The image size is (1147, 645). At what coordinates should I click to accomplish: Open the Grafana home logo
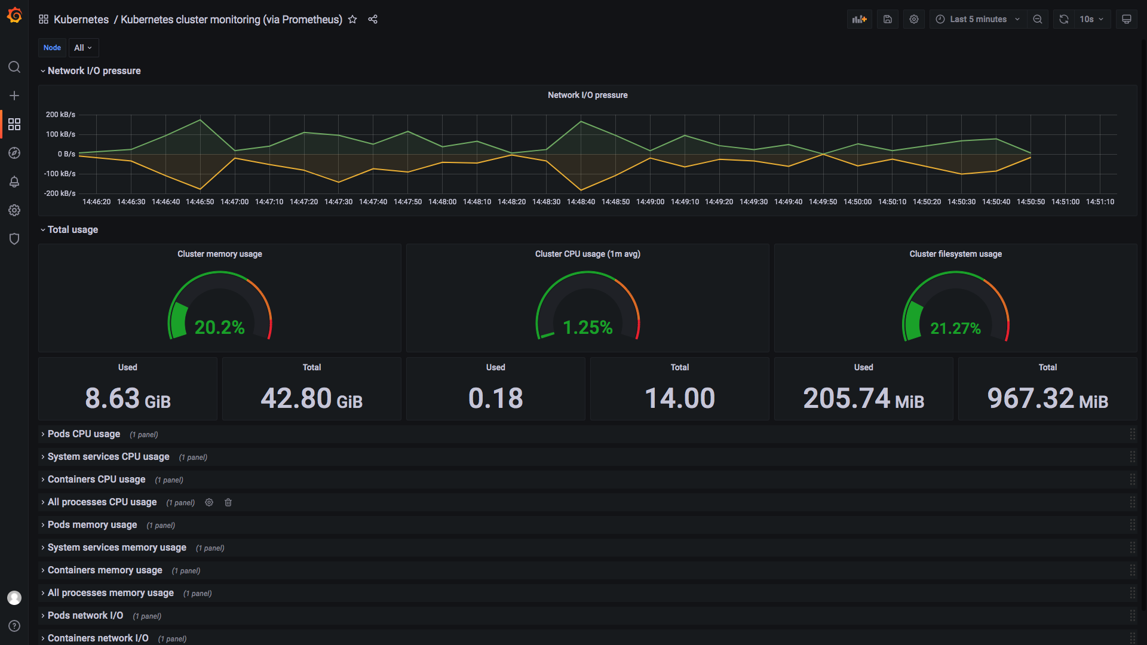14,16
